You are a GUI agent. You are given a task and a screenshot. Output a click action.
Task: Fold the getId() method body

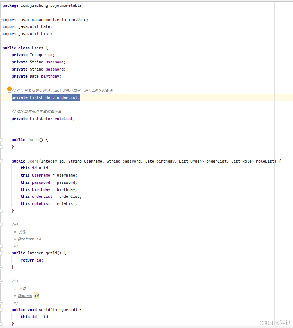[1, 253]
